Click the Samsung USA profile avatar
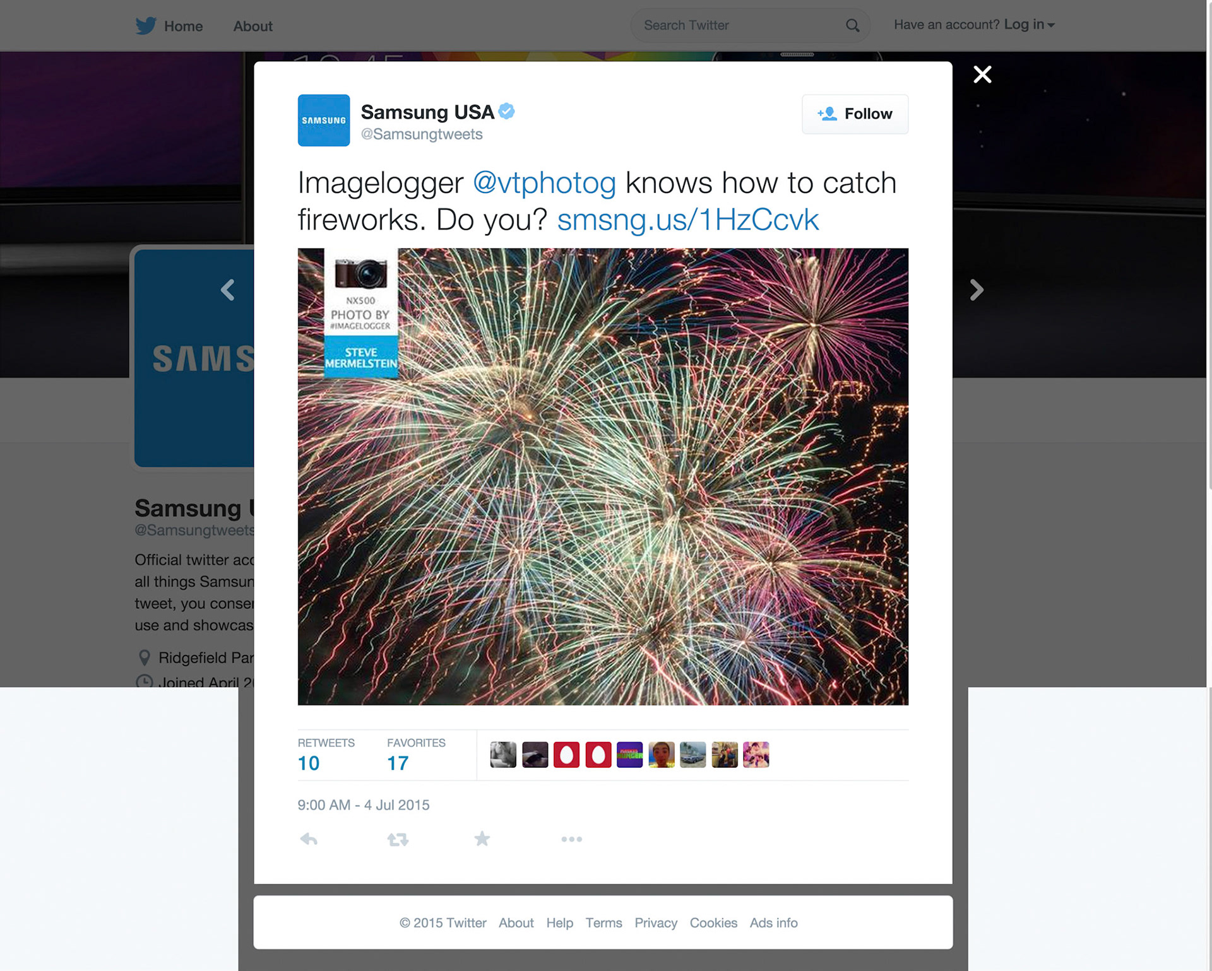1212x971 pixels. [324, 121]
